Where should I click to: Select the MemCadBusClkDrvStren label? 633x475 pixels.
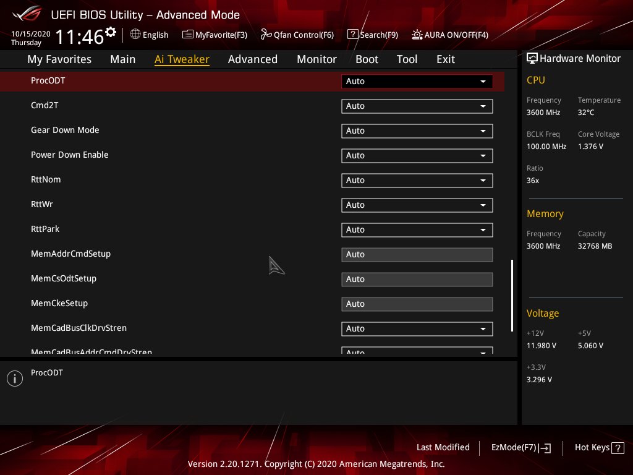[x=79, y=328]
